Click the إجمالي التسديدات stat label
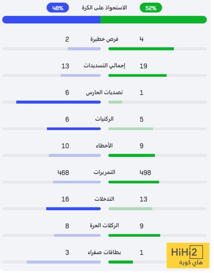This screenshot has width=214, height=273. 104,66
